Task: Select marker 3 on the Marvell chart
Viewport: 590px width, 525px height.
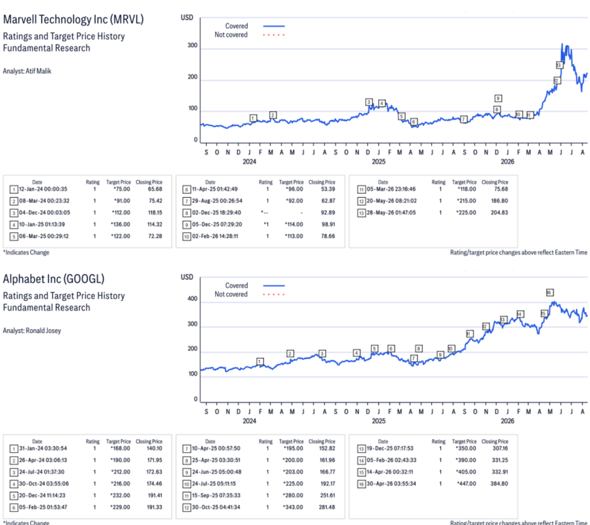Action: point(369,102)
